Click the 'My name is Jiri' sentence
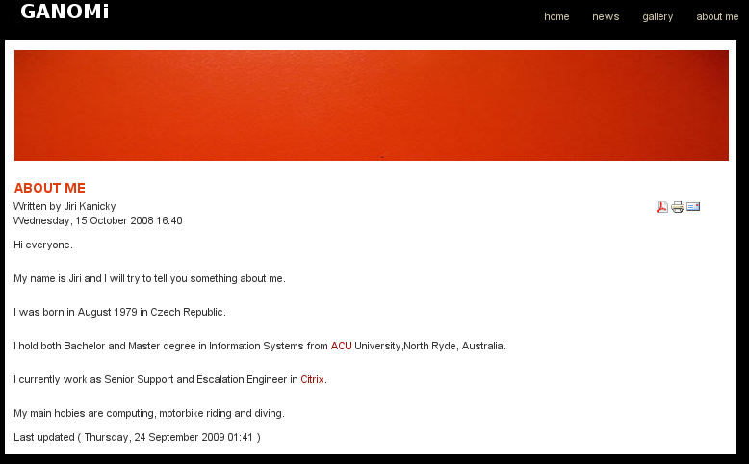The image size is (749, 464). 149,278
